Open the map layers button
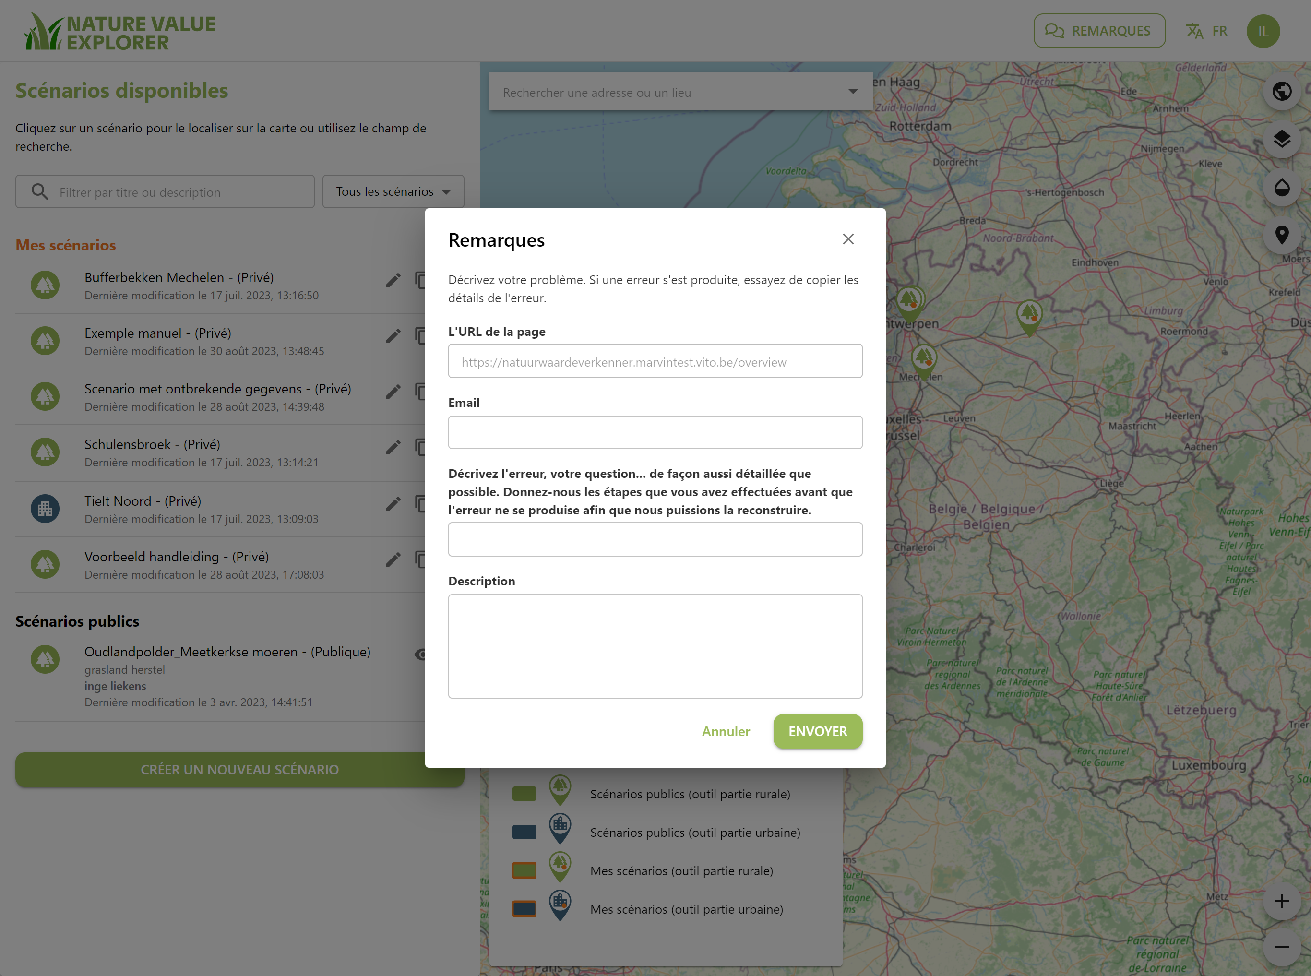The width and height of the screenshot is (1311, 976). (1281, 140)
